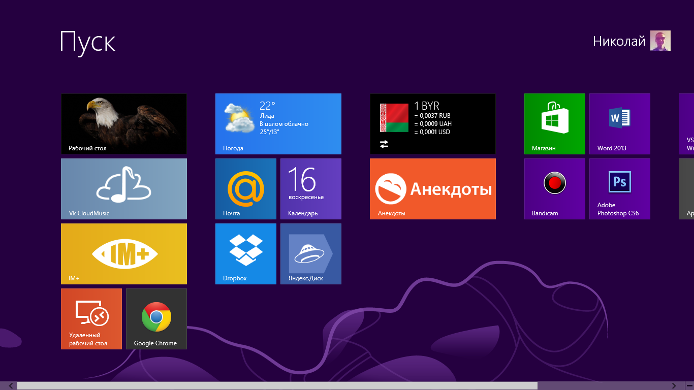Start the Bandicam recorder tile

tap(555, 189)
